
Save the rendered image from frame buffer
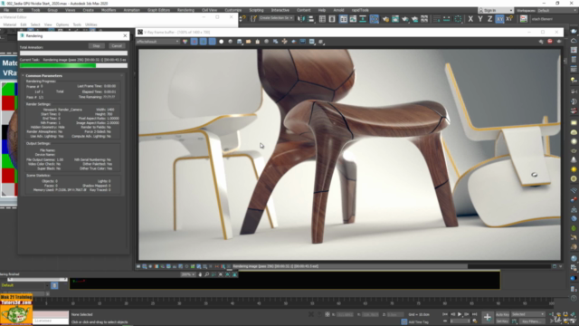pyautogui.click(x=239, y=42)
